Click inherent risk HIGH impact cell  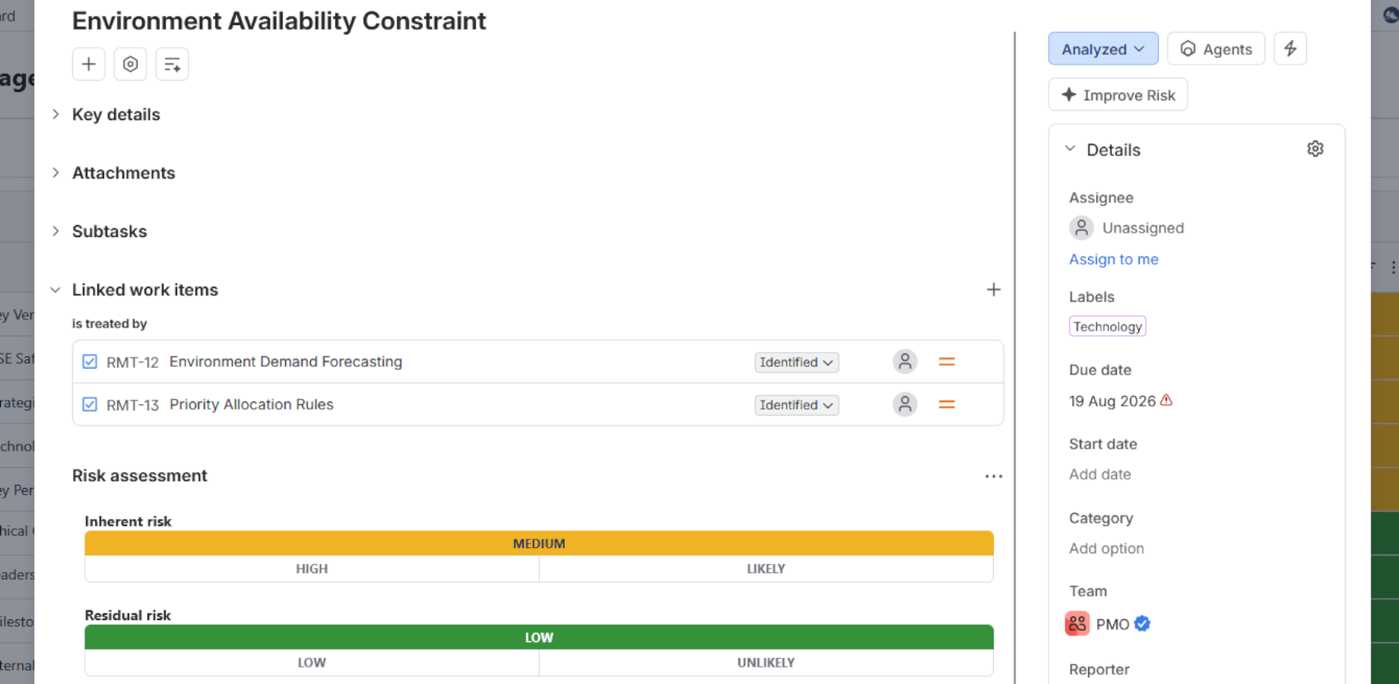coord(312,568)
